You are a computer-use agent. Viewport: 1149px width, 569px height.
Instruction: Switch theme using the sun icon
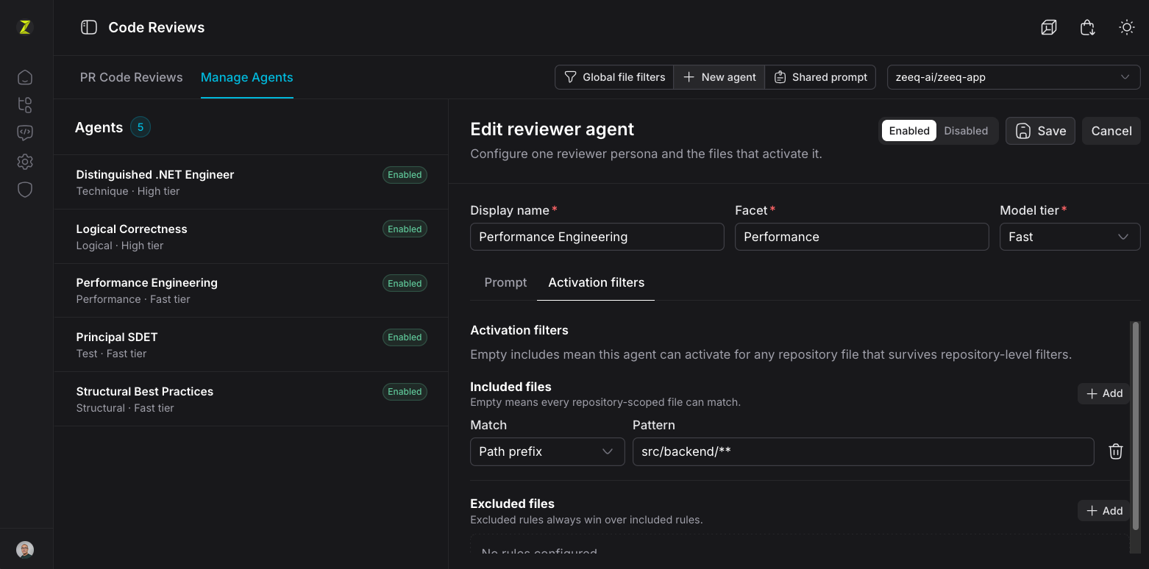(1126, 27)
